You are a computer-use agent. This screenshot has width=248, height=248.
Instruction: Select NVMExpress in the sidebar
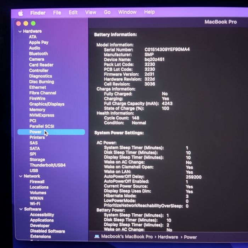click(x=42, y=115)
